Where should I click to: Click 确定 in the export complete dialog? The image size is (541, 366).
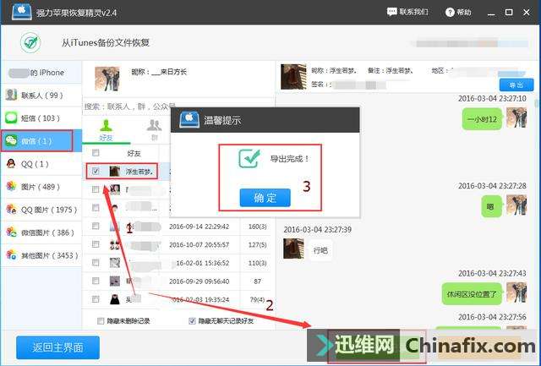[265, 197]
